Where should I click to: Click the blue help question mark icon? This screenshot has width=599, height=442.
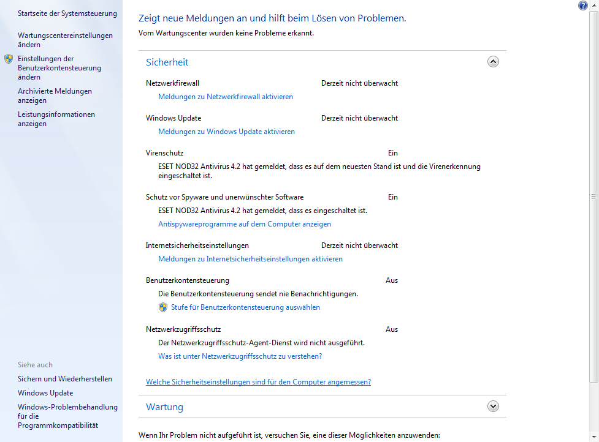pos(582,6)
